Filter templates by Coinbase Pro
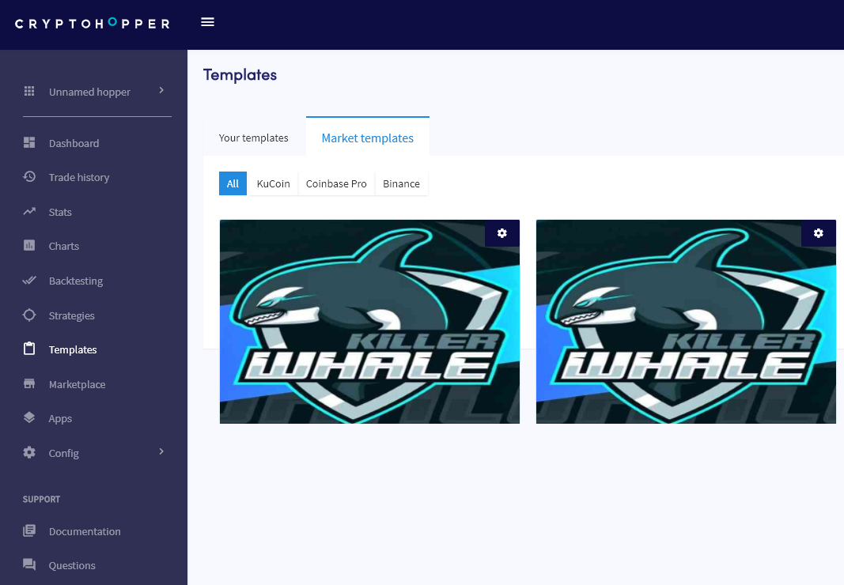 [x=336, y=183]
